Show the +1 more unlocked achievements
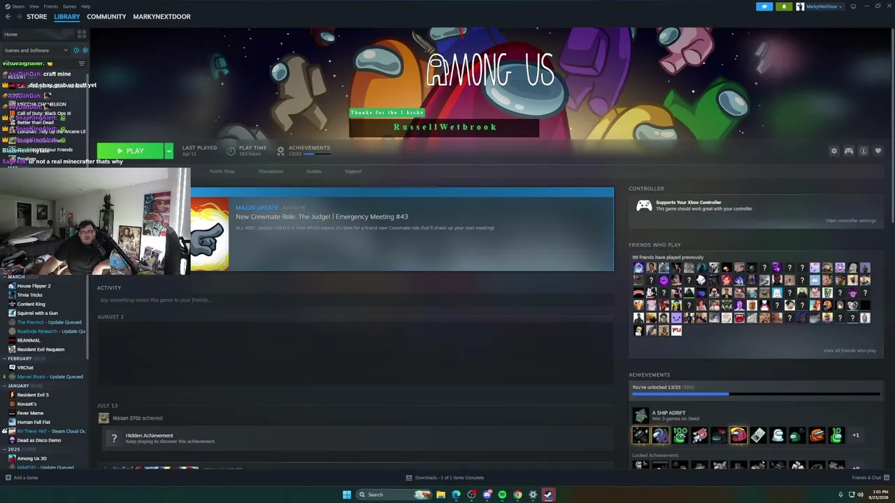 click(856, 435)
